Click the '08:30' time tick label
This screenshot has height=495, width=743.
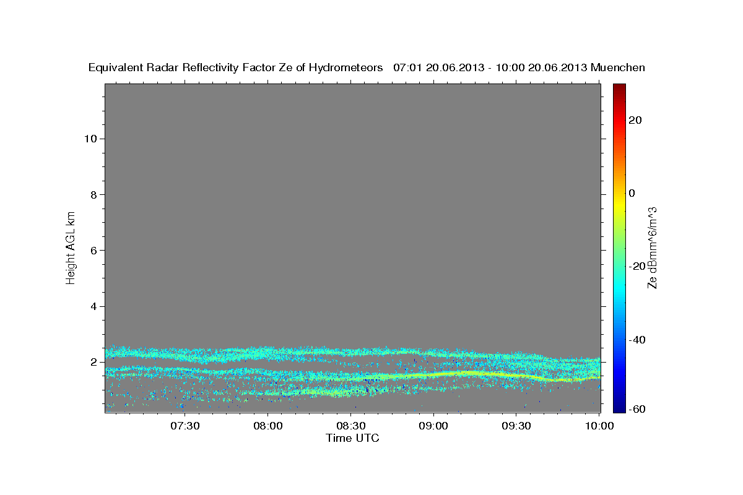(350, 426)
